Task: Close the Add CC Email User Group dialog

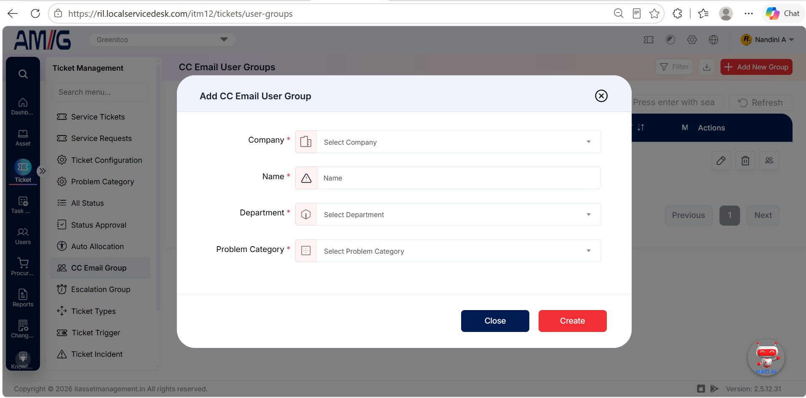Action: (x=601, y=96)
